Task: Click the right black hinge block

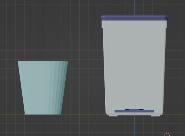Action: (x=141, y=110)
